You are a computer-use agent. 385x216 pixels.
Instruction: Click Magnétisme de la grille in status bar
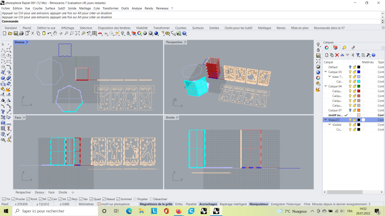156,204
